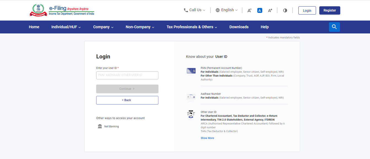Click the Back button below Continue

(x=127, y=100)
